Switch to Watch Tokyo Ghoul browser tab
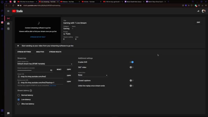208x117 pixels. click(x=155, y=2)
